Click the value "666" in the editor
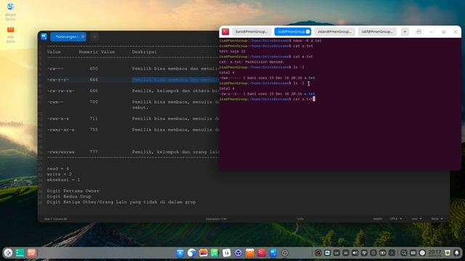This screenshot has height=261, width=465. point(94,91)
